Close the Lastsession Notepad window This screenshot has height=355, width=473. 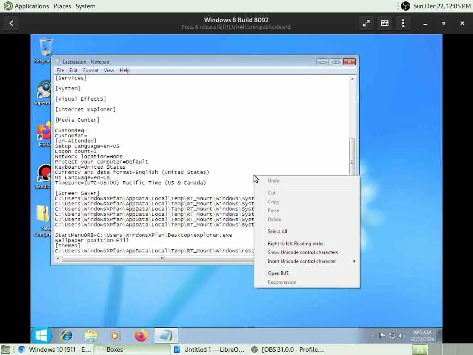coord(349,62)
